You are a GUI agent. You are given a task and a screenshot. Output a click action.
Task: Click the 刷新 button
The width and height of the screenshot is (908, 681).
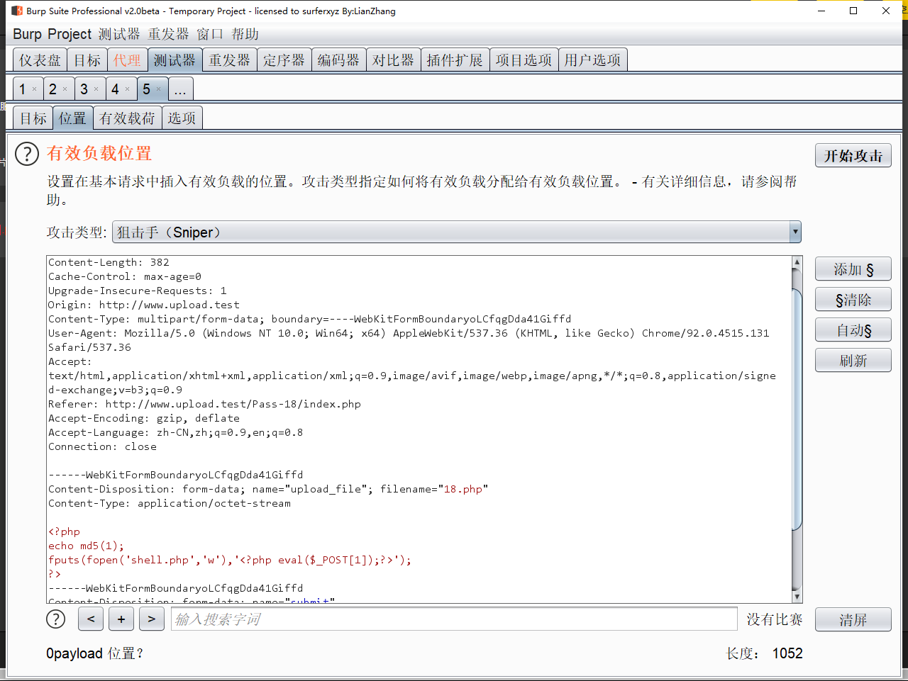coord(853,361)
